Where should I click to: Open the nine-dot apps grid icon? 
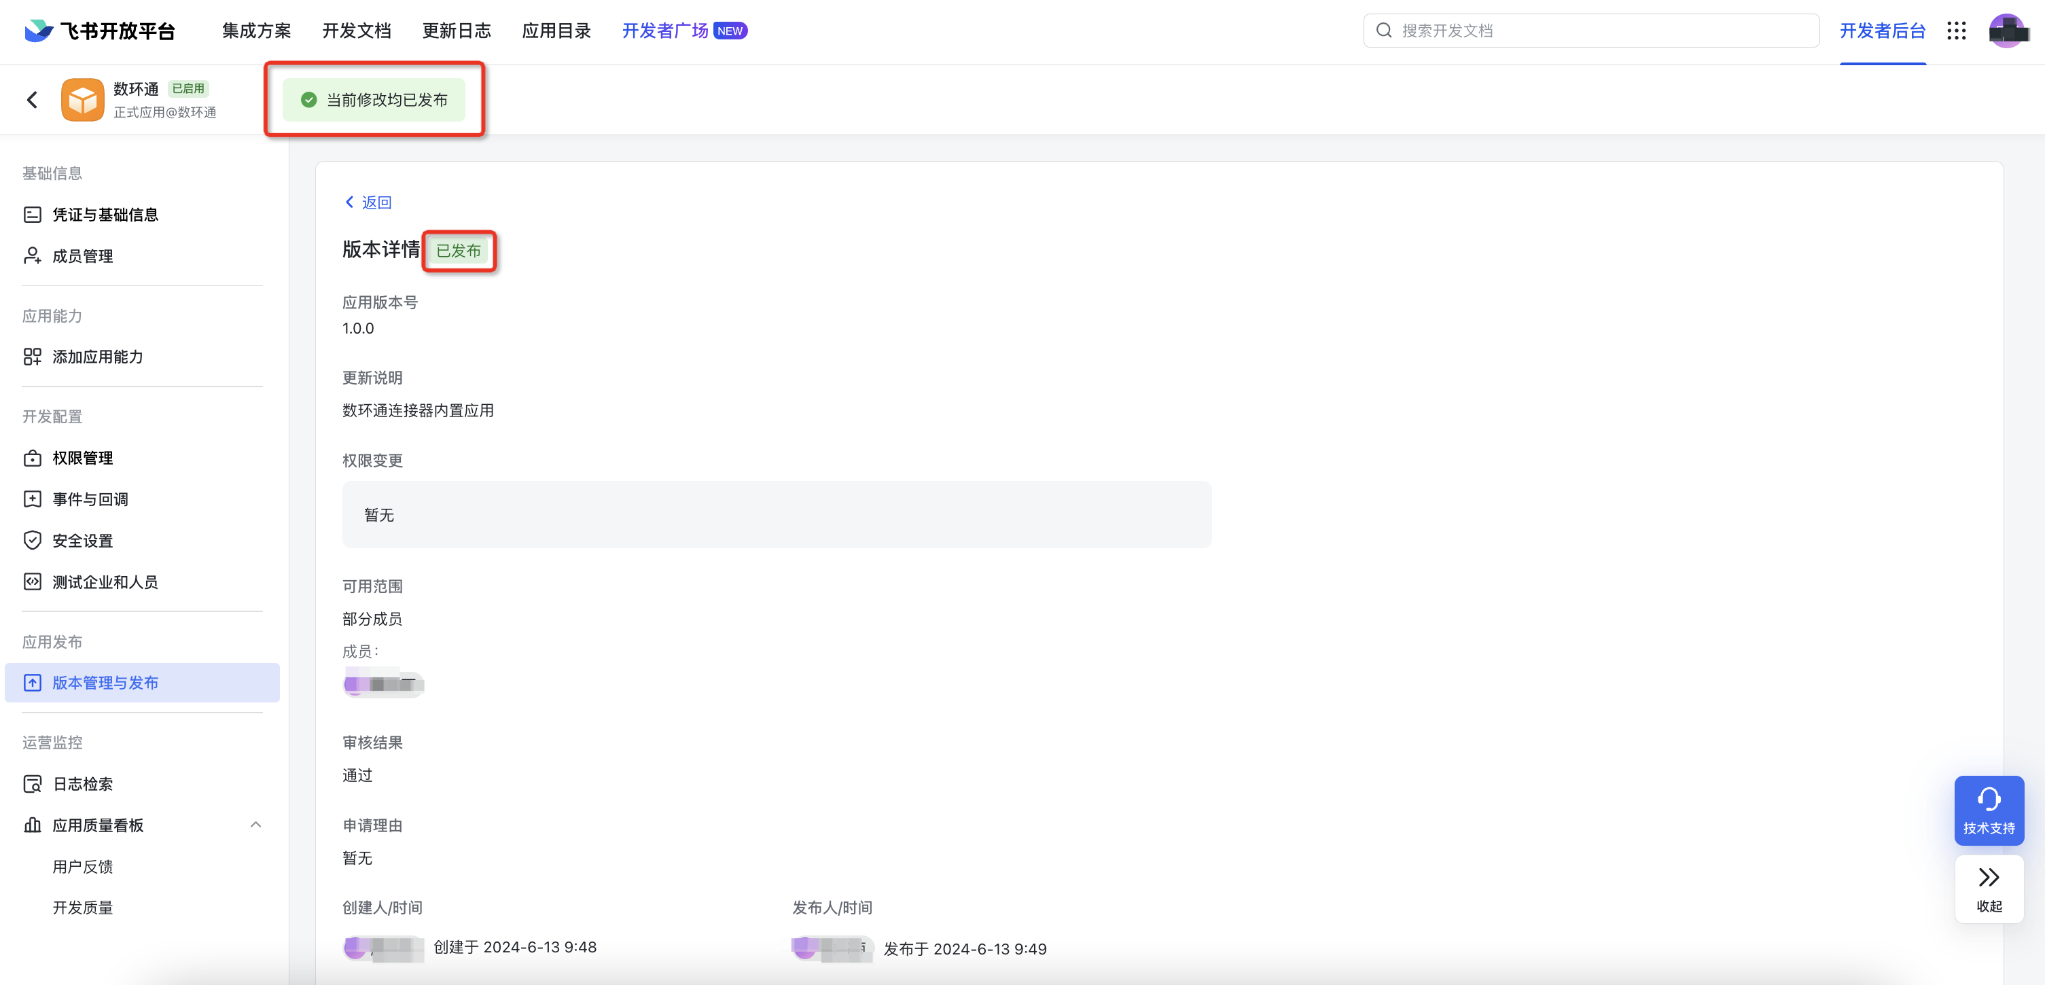1956,31
